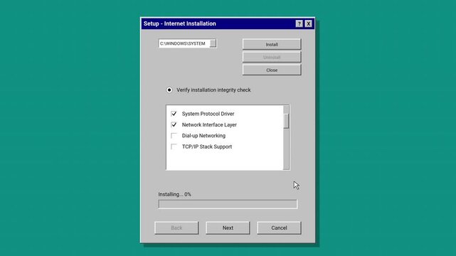Viewport: 456px width, 256px height.
Task: Select the TCP/IP Stack Support label
Action: [x=207, y=146]
